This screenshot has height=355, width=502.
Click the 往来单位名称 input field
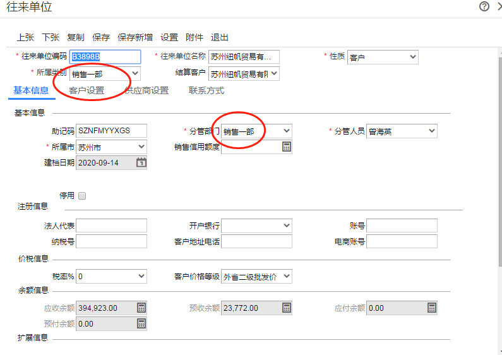(244, 57)
